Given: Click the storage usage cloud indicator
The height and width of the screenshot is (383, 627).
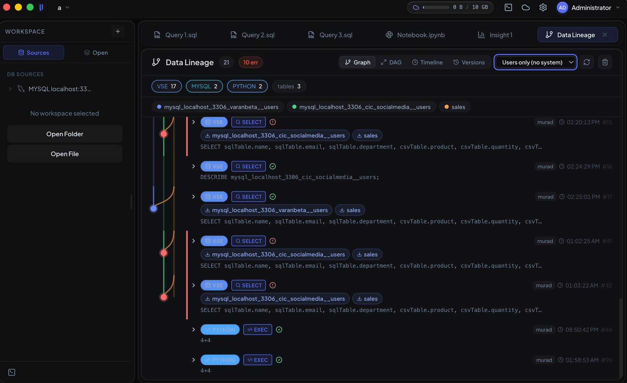Looking at the screenshot, I should click(x=450, y=7).
